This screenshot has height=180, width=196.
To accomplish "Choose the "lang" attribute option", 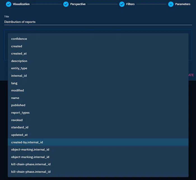I will (14, 83).
